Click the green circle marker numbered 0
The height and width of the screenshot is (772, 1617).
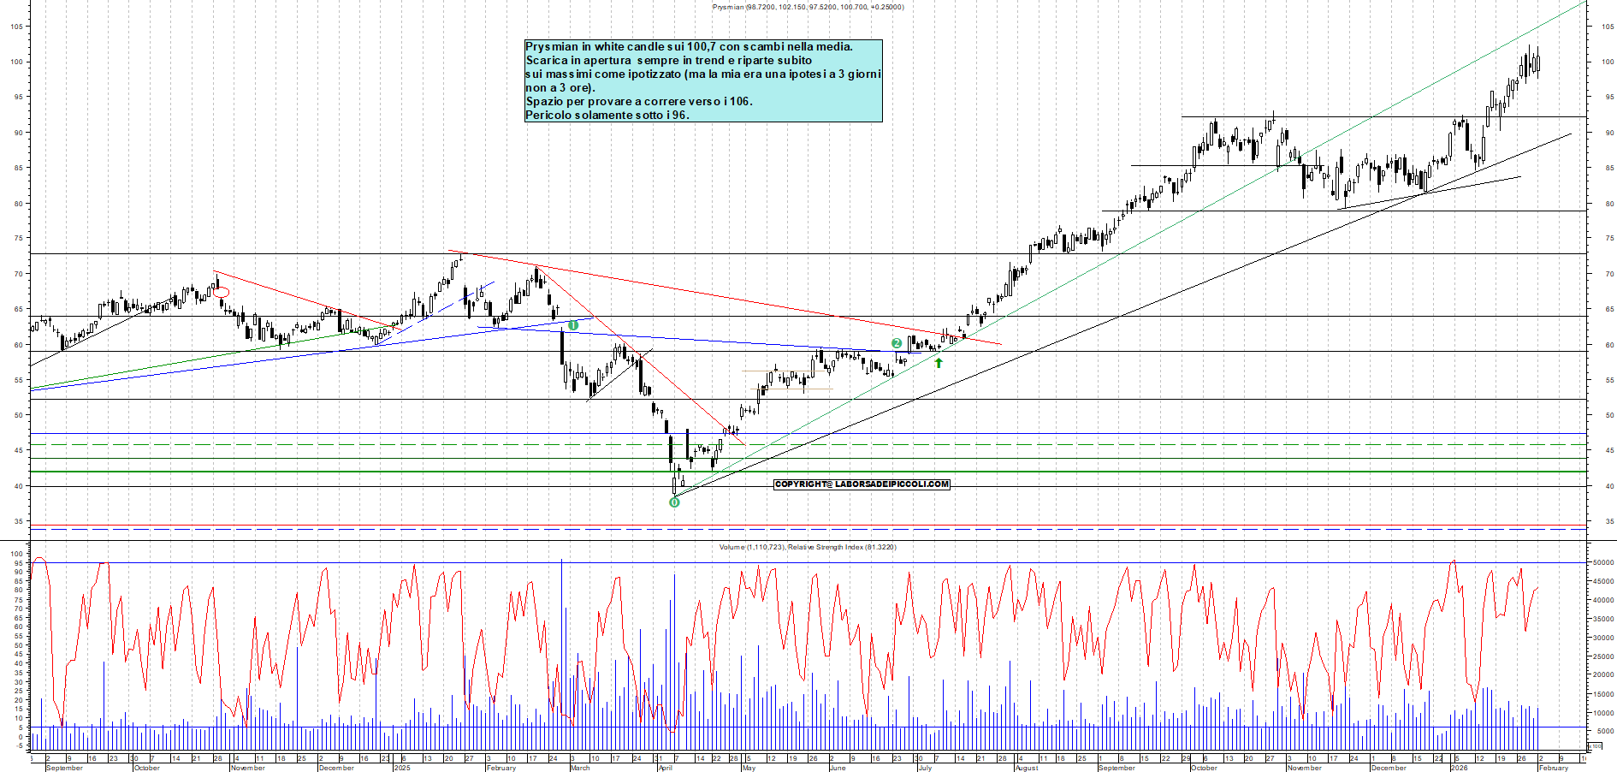674,502
